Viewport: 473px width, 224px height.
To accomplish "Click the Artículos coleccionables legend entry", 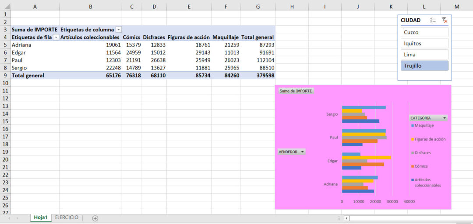I will coord(428,183).
